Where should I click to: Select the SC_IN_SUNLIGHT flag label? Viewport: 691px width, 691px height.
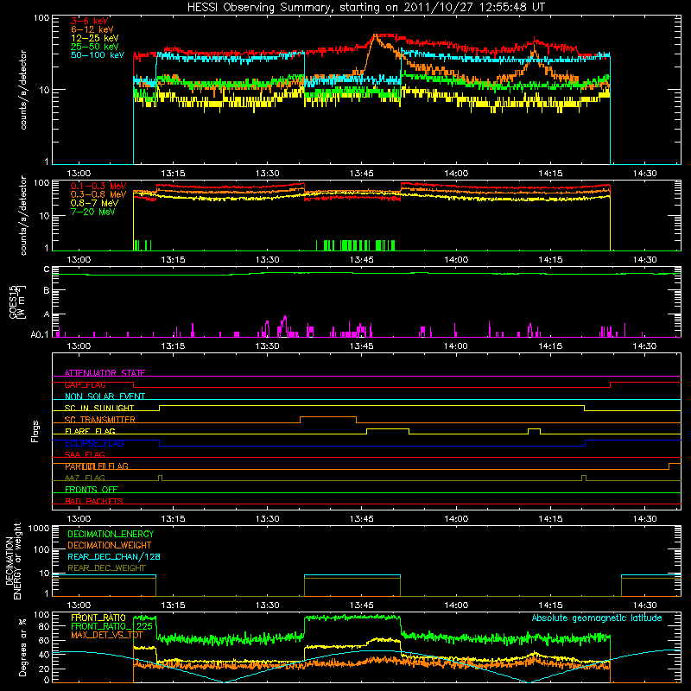[x=99, y=408]
